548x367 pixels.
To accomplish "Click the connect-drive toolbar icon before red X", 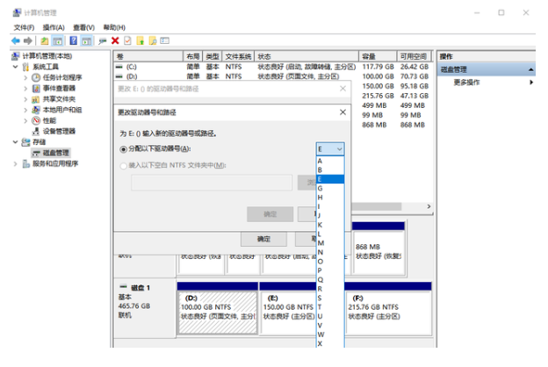I will click(102, 40).
